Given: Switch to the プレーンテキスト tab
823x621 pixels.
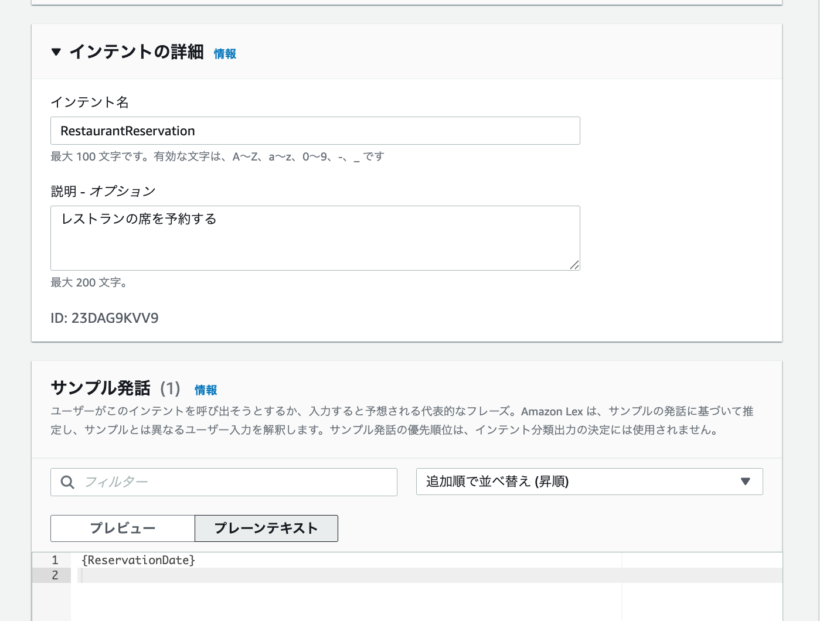Looking at the screenshot, I should coord(266,528).
